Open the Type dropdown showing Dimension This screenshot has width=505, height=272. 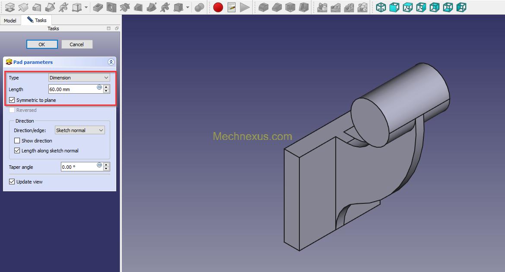(79, 78)
